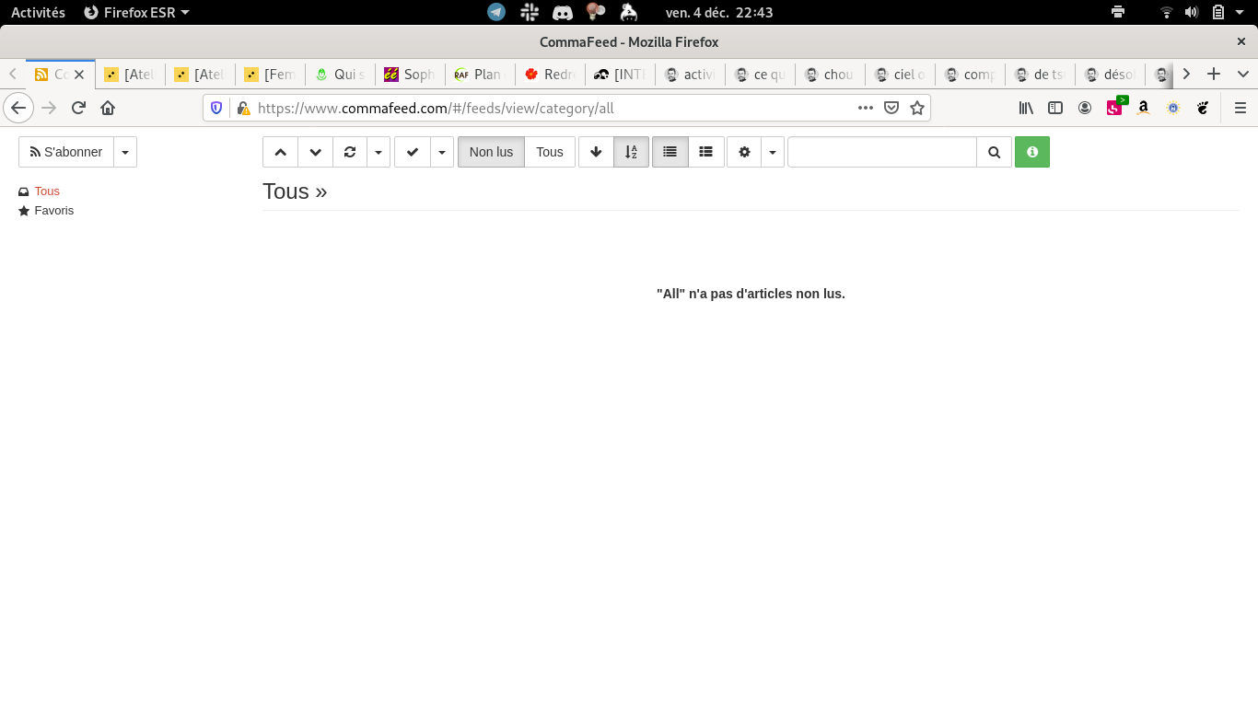Focus the CommaFeed search field
This screenshot has height=707, width=1258.
click(882, 152)
